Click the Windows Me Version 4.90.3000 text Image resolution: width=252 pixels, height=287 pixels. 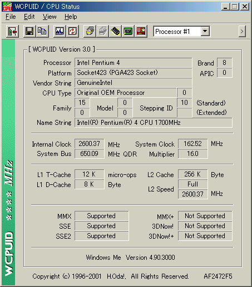click(x=130, y=258)
